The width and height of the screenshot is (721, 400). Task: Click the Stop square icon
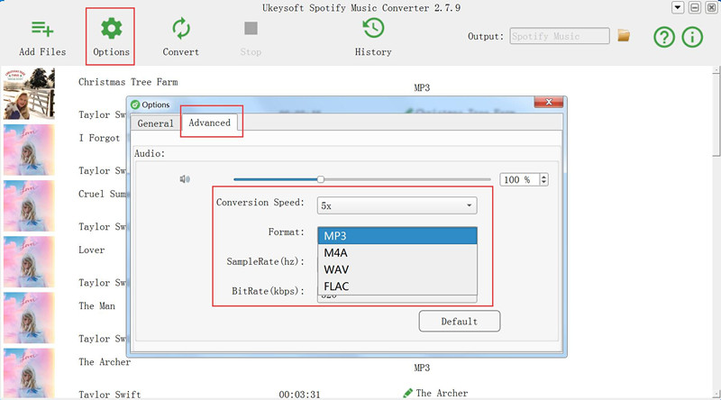point(251,29)
